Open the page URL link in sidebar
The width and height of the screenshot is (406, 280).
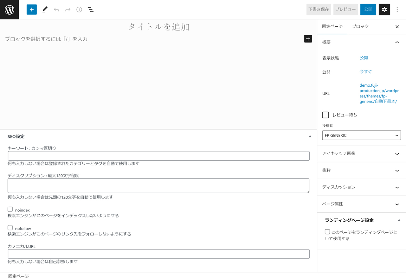(378, 93)
